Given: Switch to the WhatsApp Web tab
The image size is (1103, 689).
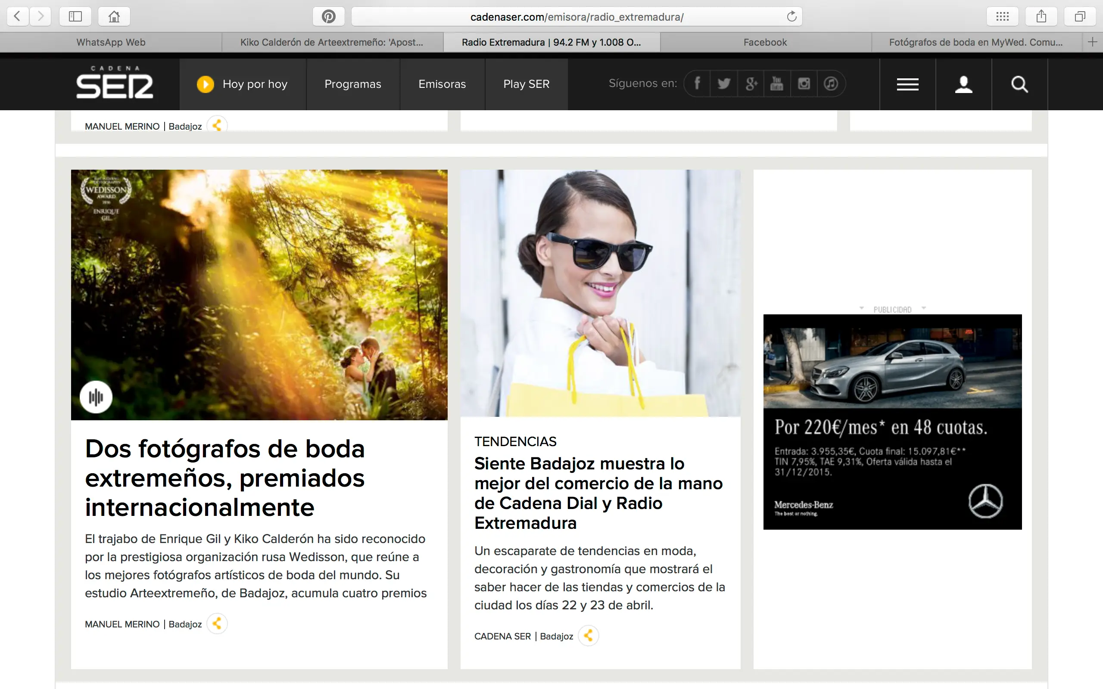Looking at the screenshot, I should (111, 42).
